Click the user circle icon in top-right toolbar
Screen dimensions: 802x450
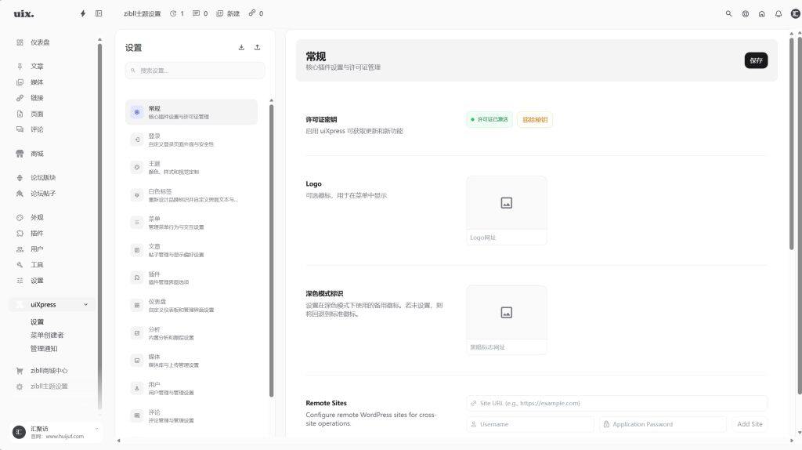click(x=746, y=14)
